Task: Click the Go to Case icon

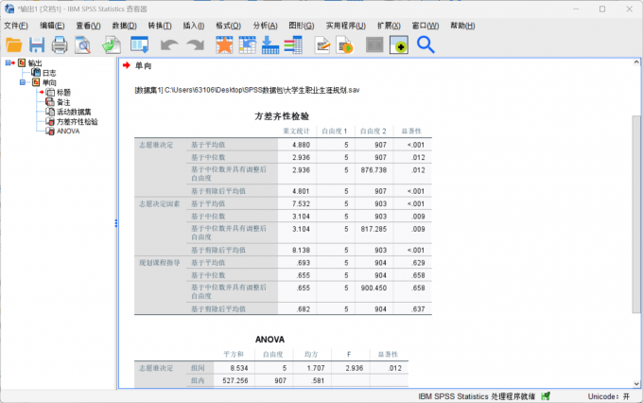Action: (x=248, y=44)
